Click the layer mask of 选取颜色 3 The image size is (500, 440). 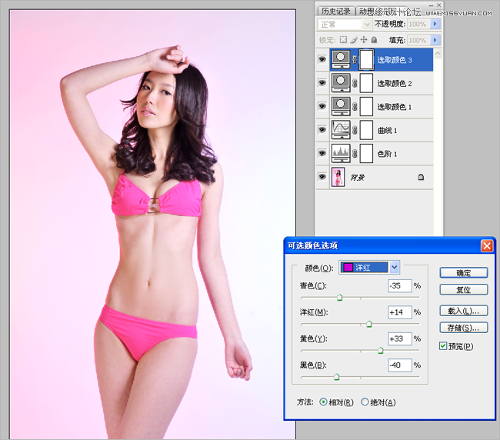click(366, 60)
